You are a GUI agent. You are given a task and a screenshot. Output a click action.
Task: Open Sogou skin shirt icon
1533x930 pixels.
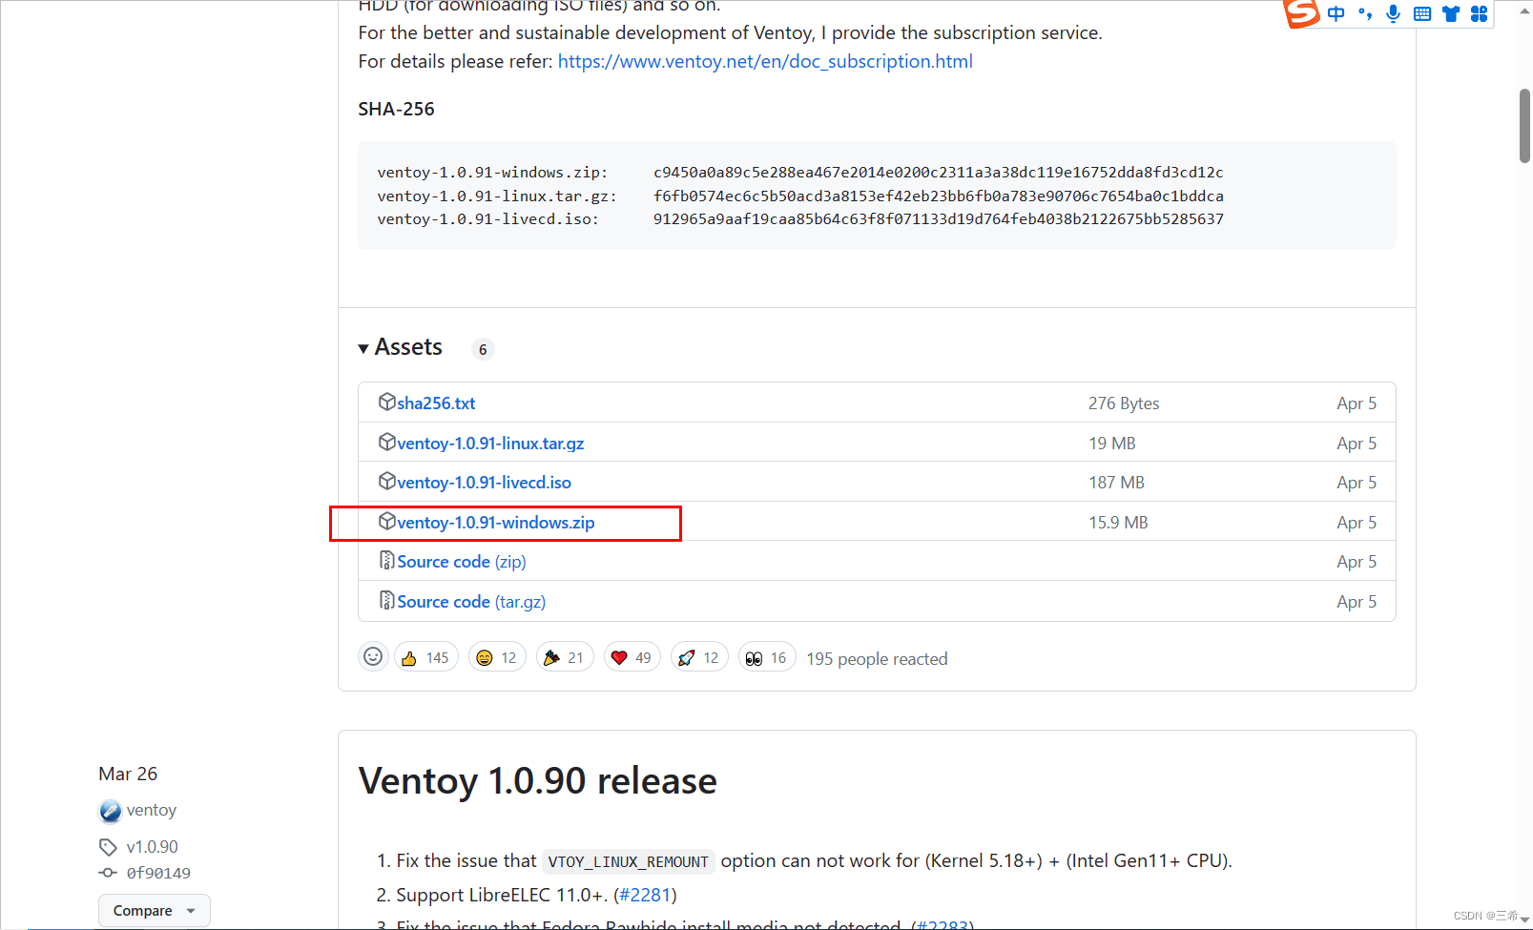point(1451,13)
